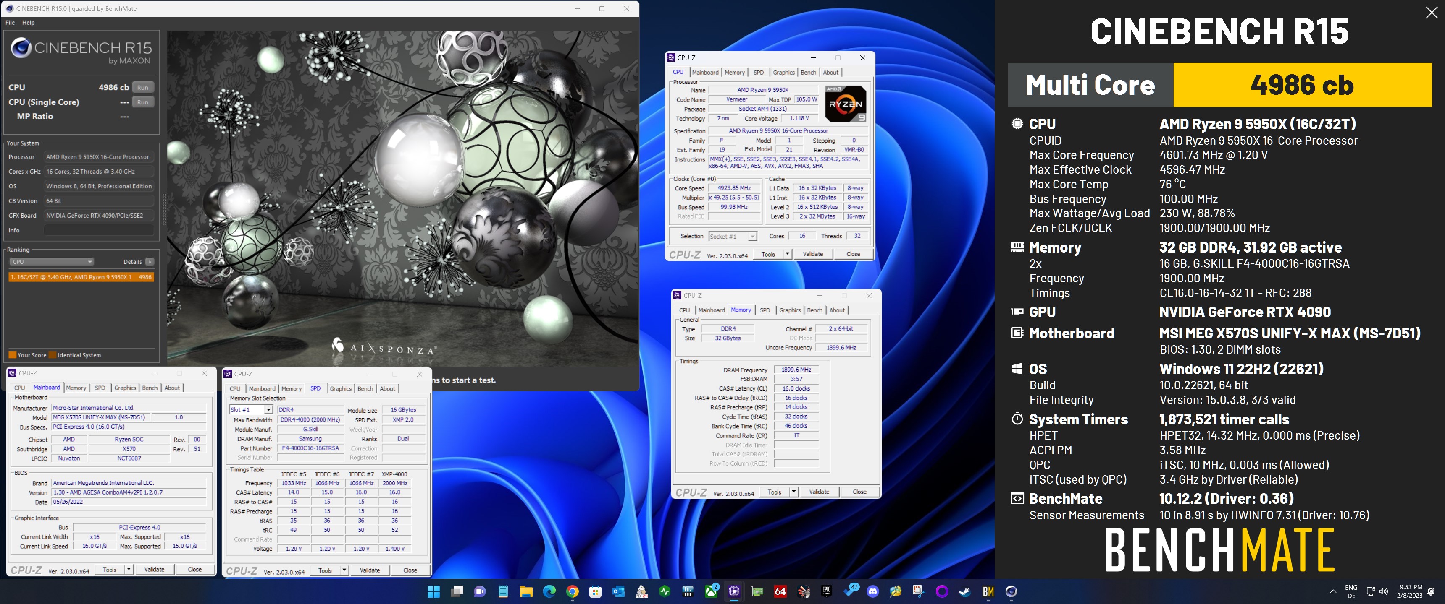Switch to the Bench tab in the CPU-Z CPU window
This screenshot has width=1445, height=604.
tap(808, 72)
